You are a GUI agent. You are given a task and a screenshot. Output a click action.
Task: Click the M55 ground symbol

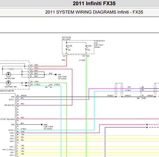(x=42, y=125)
